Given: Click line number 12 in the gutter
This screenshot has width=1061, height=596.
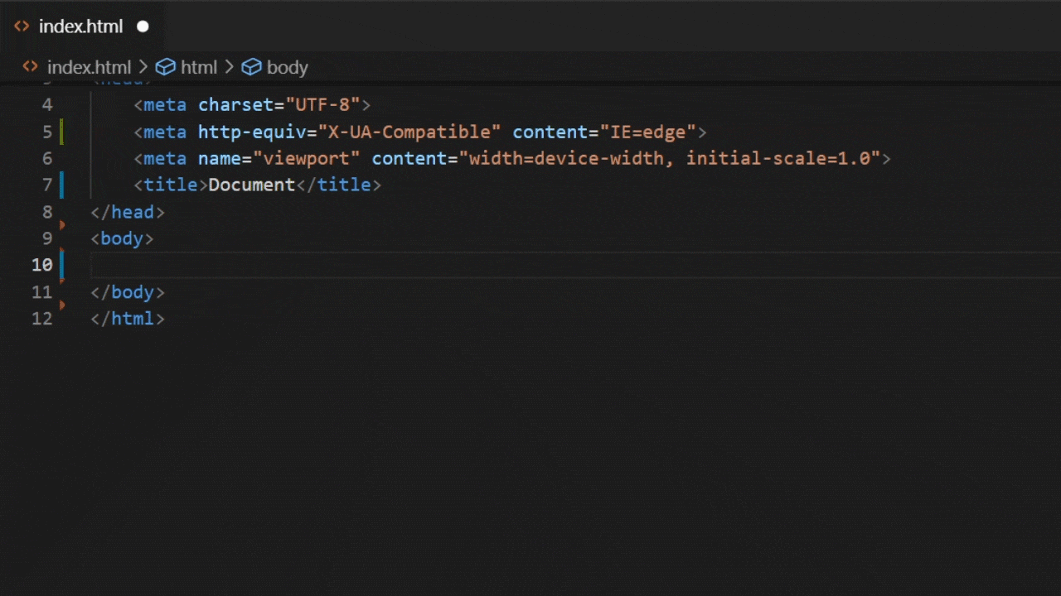Looking at the screenshot, I should (x=42, y=319).
